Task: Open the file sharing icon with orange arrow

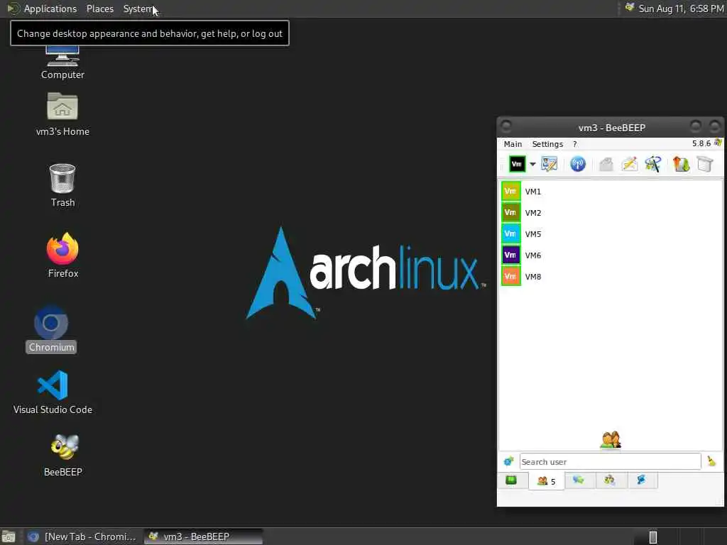Action: click(681, 164)
